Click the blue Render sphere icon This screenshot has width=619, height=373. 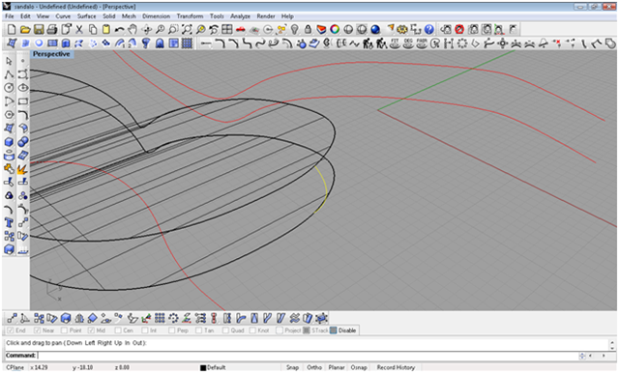[x=375, y=29]
